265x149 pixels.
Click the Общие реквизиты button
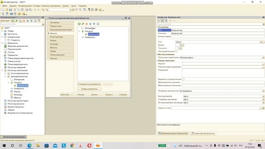pos(89,89)
